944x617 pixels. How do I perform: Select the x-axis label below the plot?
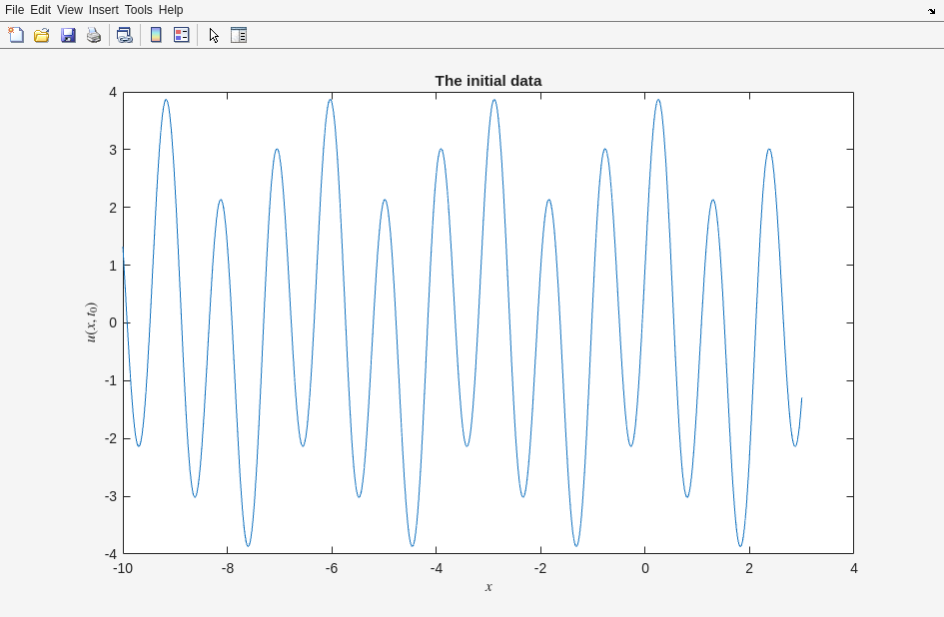[488, 587]
